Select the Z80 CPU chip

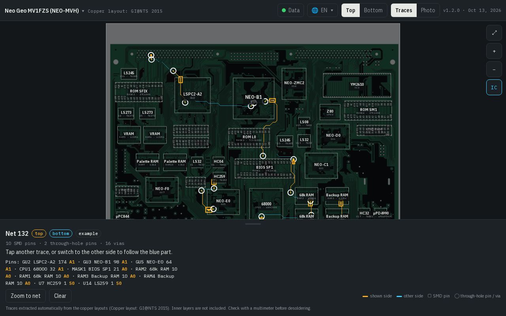click(330, 113)
